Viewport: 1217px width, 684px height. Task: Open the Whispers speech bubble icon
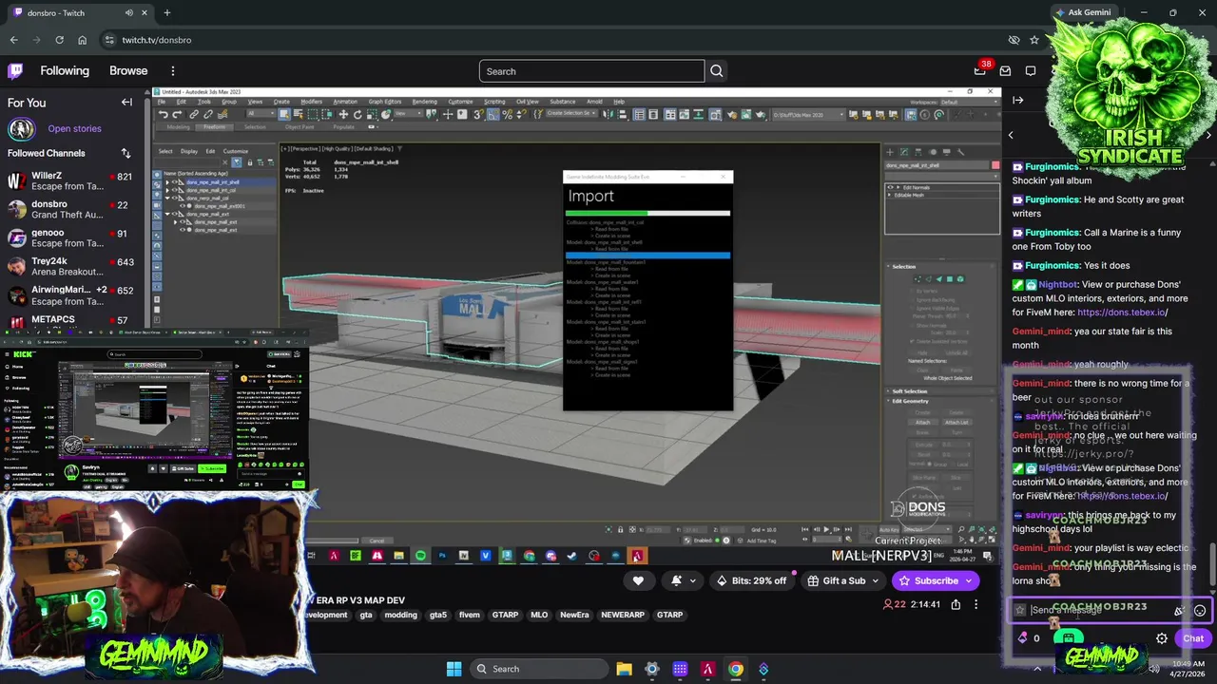[1031, 71]
